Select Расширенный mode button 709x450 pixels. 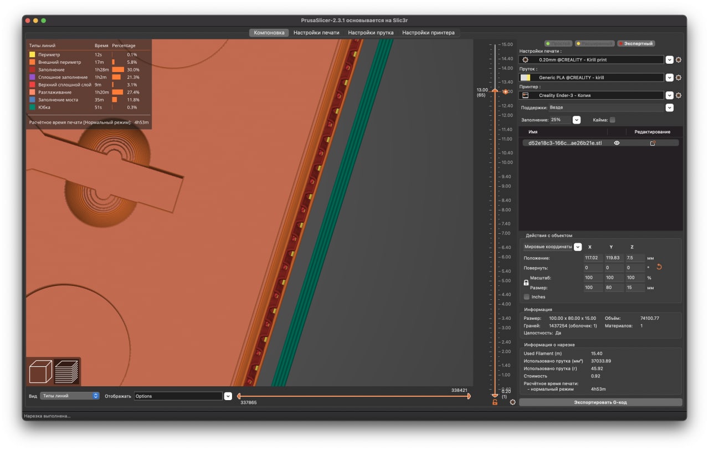point(594,43)
